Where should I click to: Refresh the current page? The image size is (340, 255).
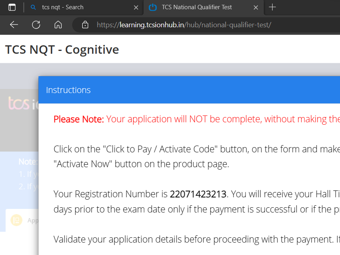36,25
